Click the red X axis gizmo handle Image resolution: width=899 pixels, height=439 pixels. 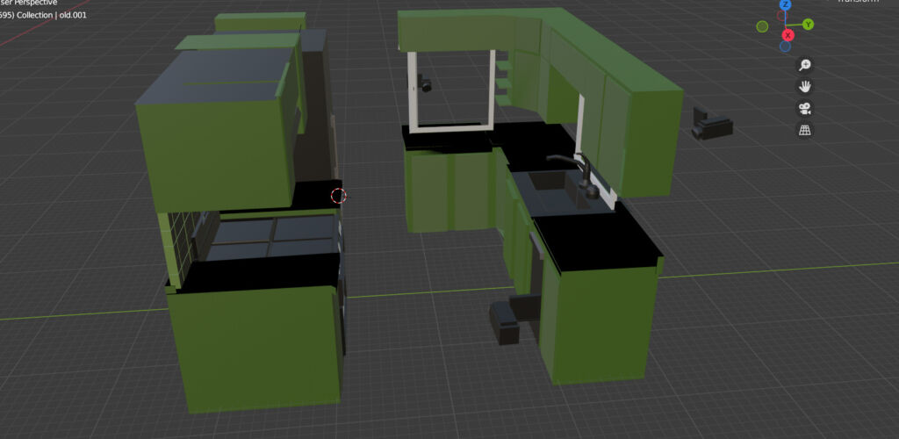(x=788, y=35)
